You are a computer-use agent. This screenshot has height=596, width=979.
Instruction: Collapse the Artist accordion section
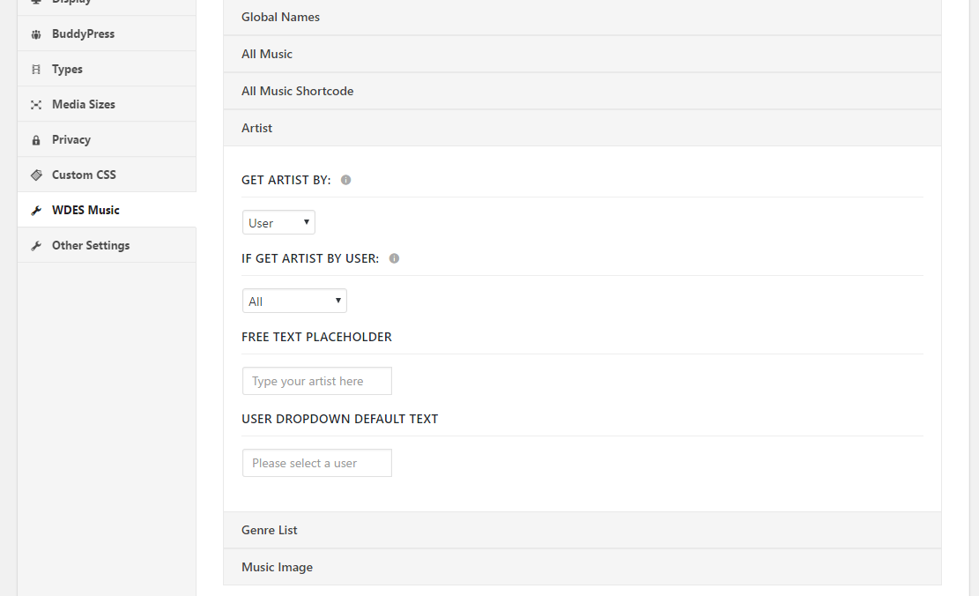(582, 128)
